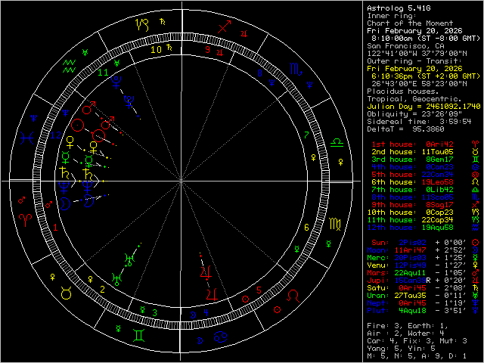The height and width of the screenshot is (363, 484).
Task: Click the Sun glyph in the sidebar planet list
Action: (475, 243)
